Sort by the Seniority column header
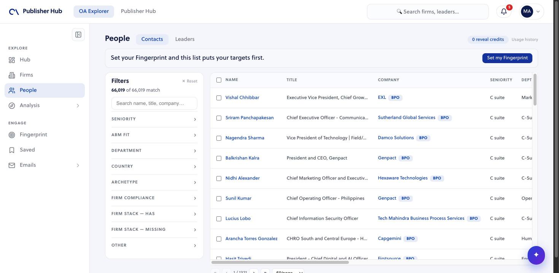The width and height of the screenshot is (559, 273). pyautogui.click(x=501, y=80)
